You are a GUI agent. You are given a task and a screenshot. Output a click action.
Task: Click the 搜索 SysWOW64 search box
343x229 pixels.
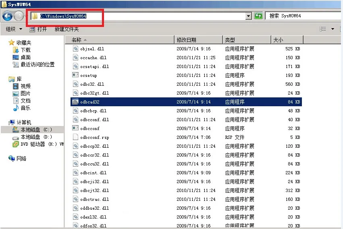coord(304,16)
